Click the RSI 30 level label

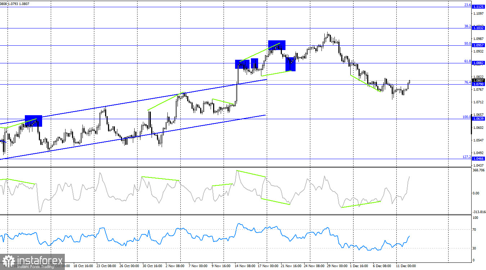click(x=474, y=248)
